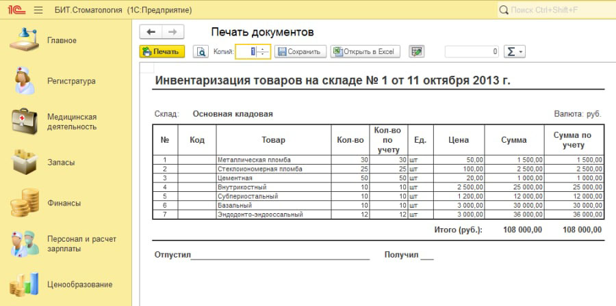Click the Сумма по учету header
The width and height of the screenshot is (616, 306).
(x=574, y=140)
